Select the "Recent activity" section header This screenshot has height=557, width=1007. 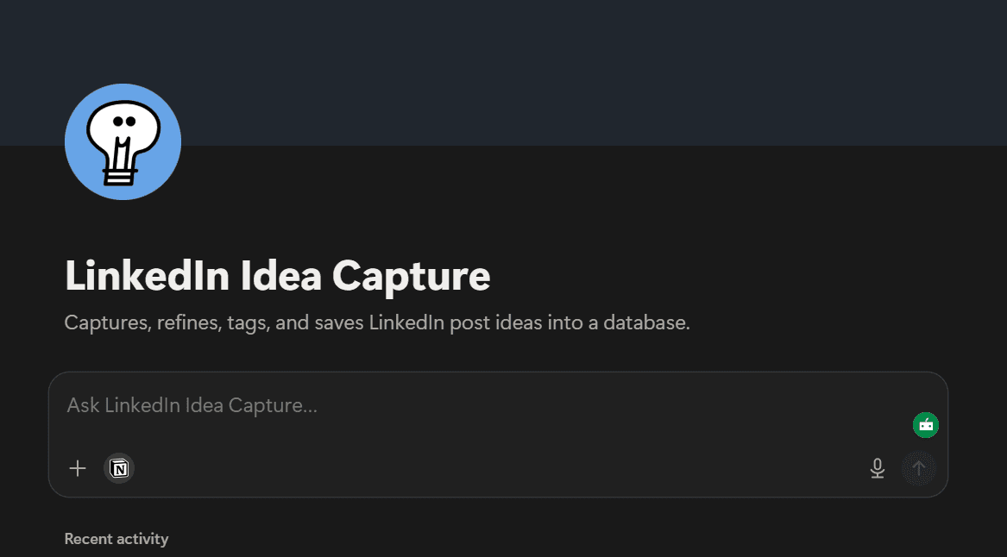click(x=116, y=538)
